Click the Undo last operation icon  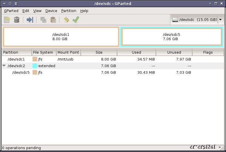(x=67, y=20)
